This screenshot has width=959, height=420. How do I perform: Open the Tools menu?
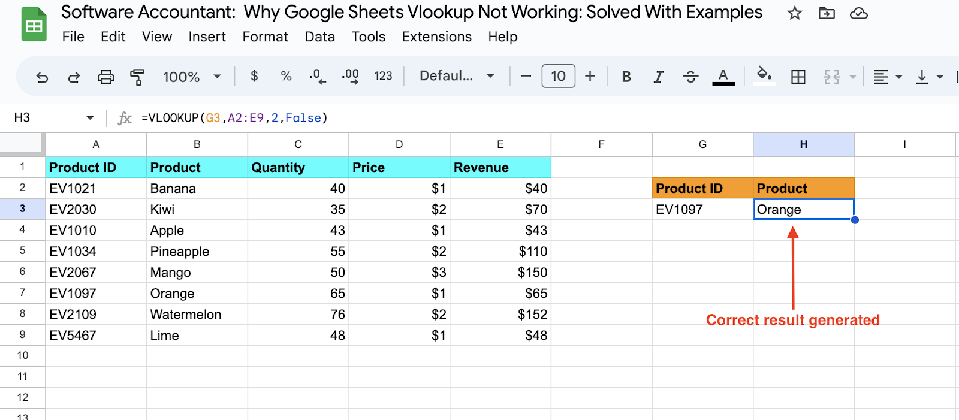368,37
